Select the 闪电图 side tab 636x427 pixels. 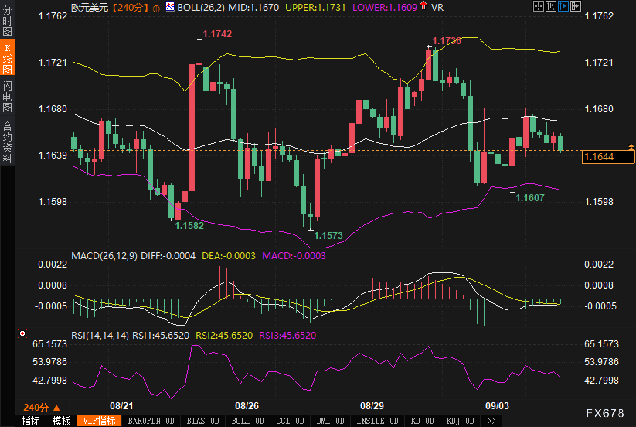[7, 96]
